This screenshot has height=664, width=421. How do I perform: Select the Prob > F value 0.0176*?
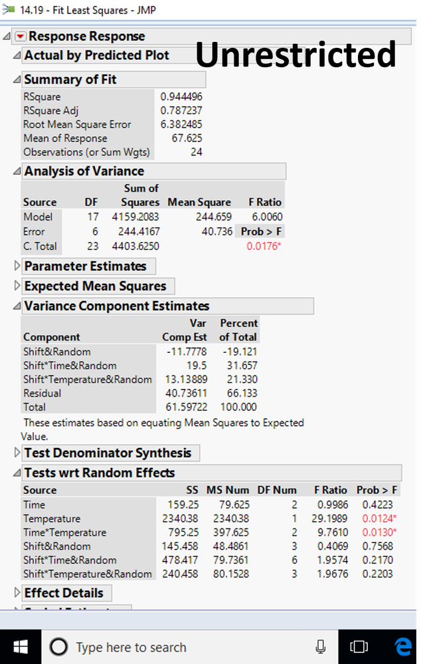[264, 246]
